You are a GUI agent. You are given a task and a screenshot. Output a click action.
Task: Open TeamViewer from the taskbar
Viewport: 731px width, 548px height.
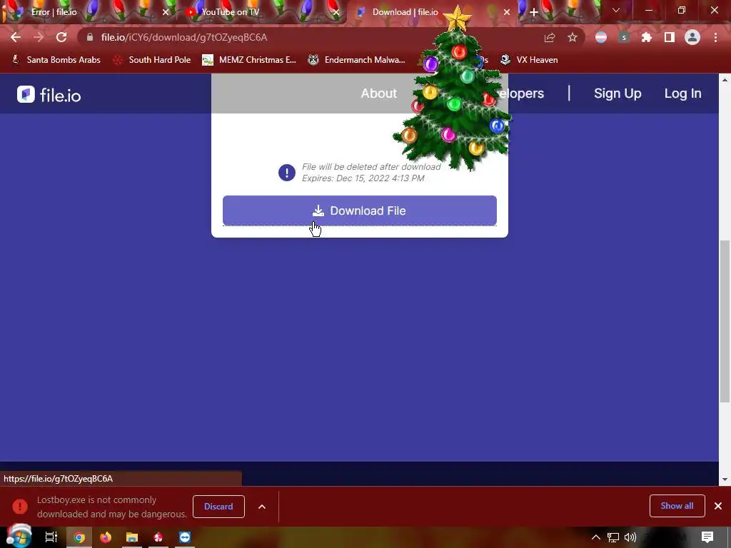[x=185, y=537]
